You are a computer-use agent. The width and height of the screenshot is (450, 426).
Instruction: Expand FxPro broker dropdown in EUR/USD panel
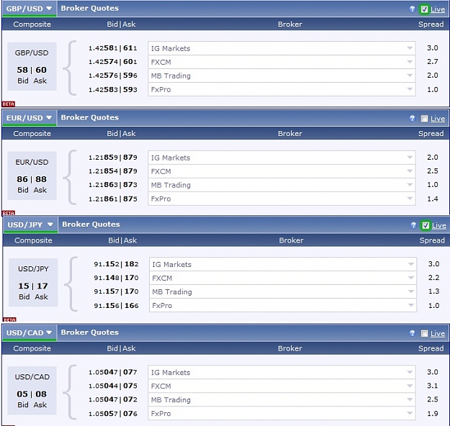[x=282, y=199]
